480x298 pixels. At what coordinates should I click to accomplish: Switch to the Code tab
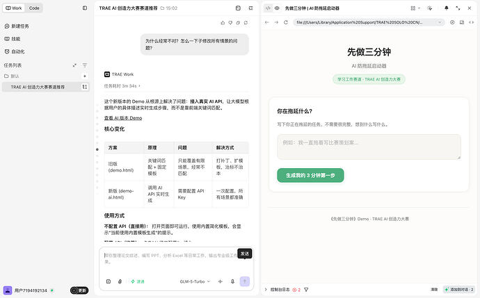tap(34, 8)
